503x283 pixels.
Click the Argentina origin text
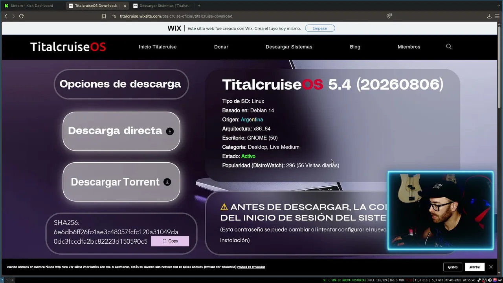click(252, 119)
